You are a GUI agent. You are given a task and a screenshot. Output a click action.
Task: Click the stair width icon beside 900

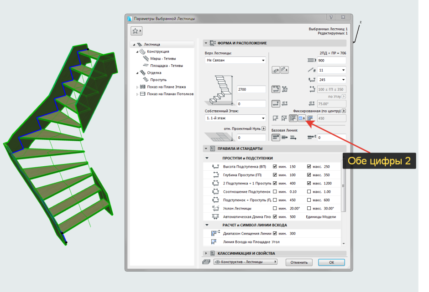tap(312, 61)
